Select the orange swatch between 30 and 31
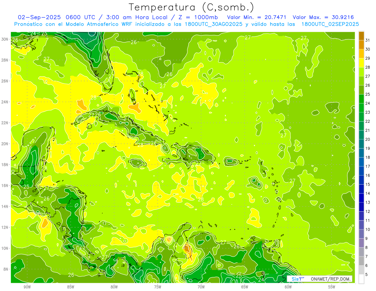Screen dimensions: 376x291 [x=361, y=45]
